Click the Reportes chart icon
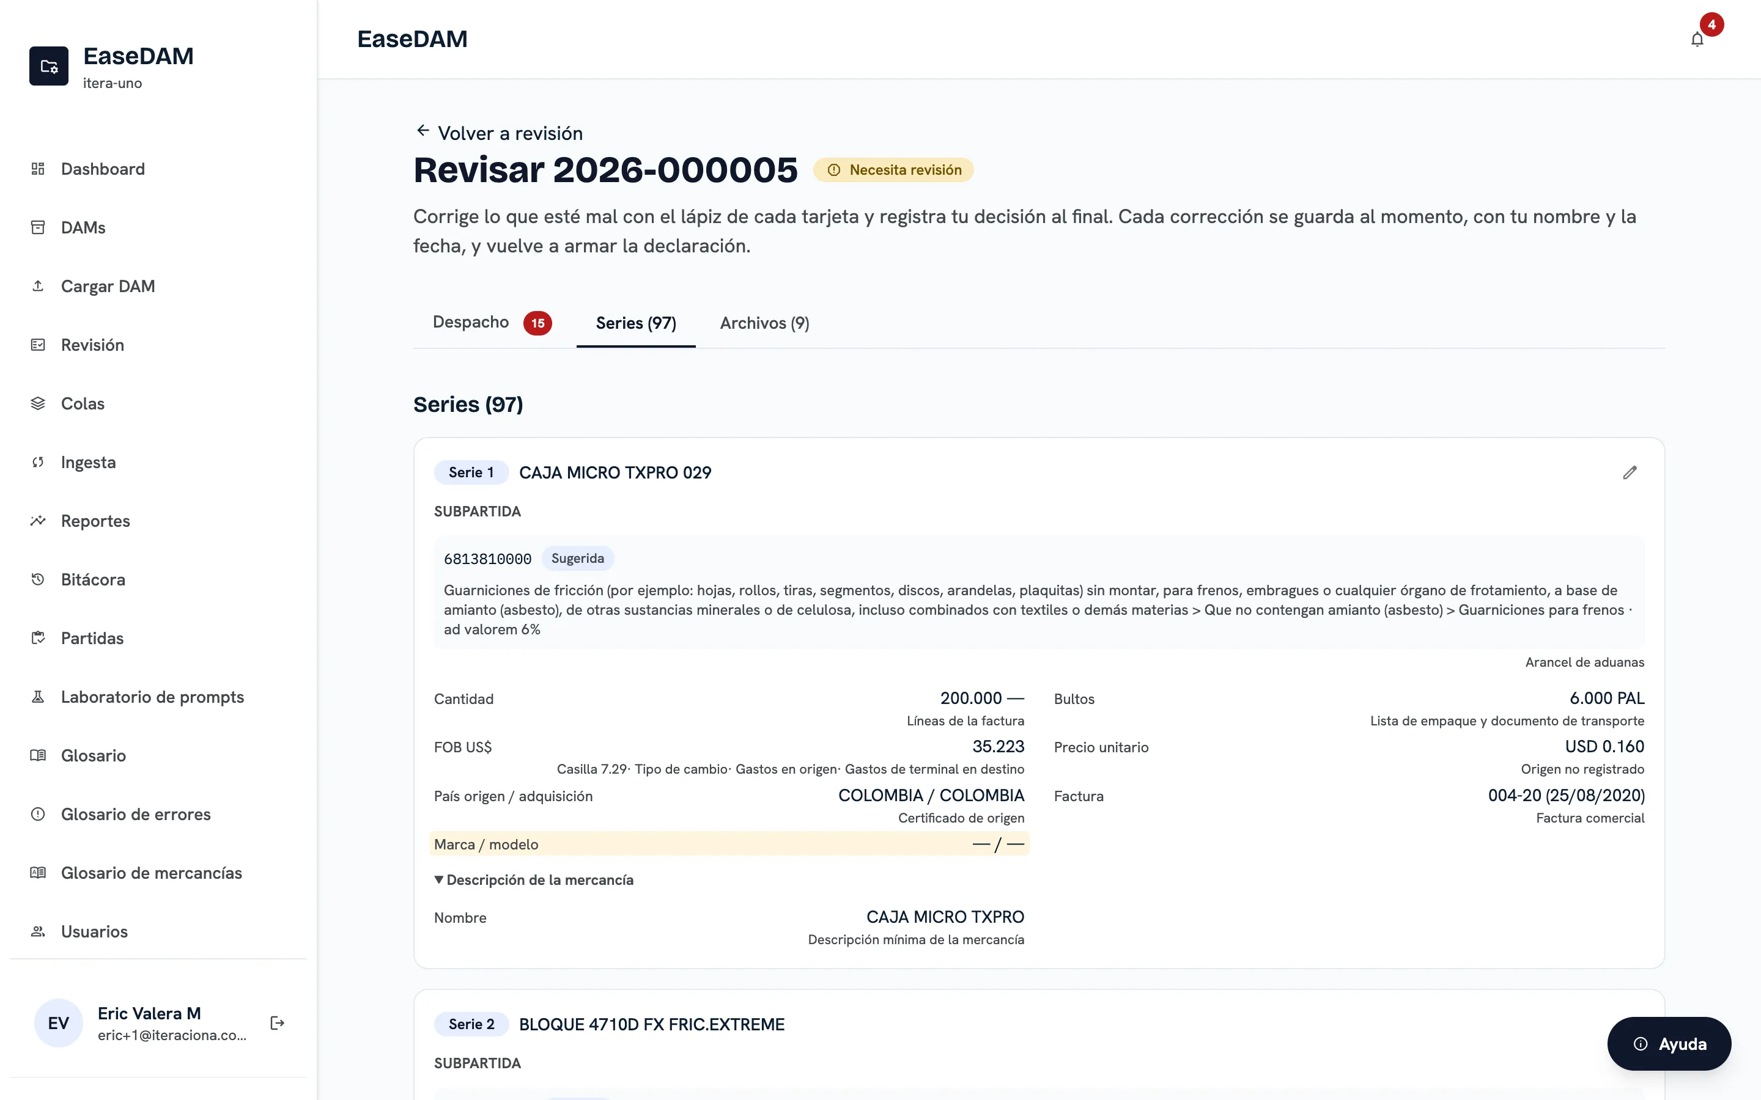Image resolution: width=1761 pixels, height=1100 pixels. coord(38,521)
